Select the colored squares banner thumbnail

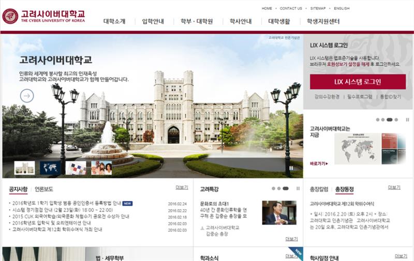point(76,168)
